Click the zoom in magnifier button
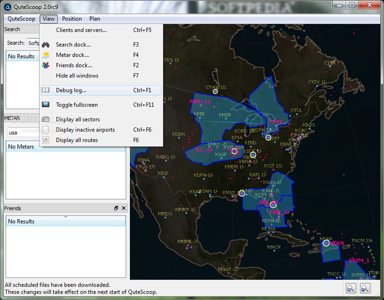 [x=351, y=288]
